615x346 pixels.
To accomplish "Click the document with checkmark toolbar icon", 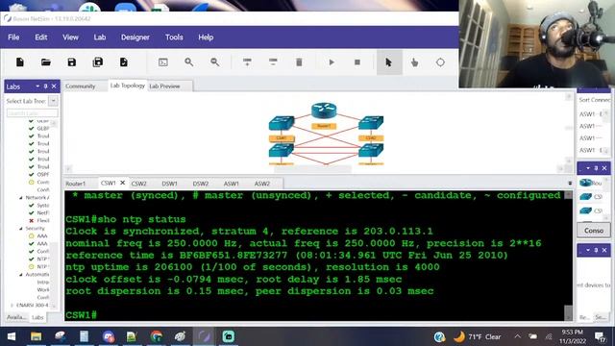I will [x=124, y=62].
